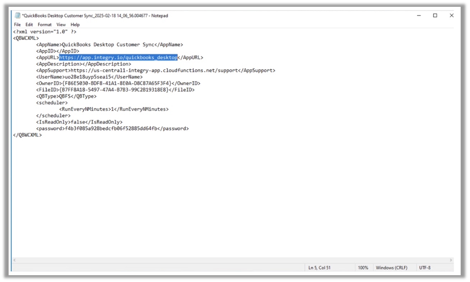Click the highlighted app.integry.io URL
Viewport: 470px width, 282px height.
118,57
